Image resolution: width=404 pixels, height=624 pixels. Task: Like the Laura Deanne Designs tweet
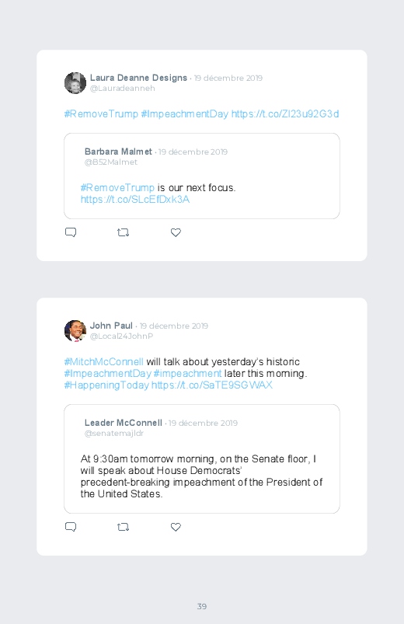tap(176, 232)
